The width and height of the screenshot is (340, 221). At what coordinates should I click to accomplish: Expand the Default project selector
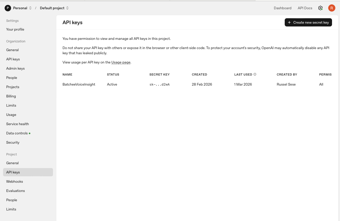coord(67,8)
